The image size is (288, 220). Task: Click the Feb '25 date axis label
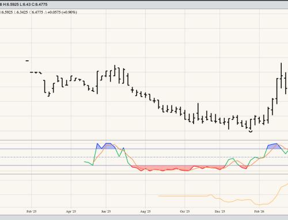pyautogui.click(x=32, y=211)
